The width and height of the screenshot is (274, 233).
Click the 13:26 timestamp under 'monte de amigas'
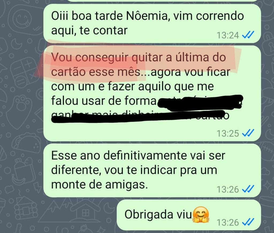228,189
